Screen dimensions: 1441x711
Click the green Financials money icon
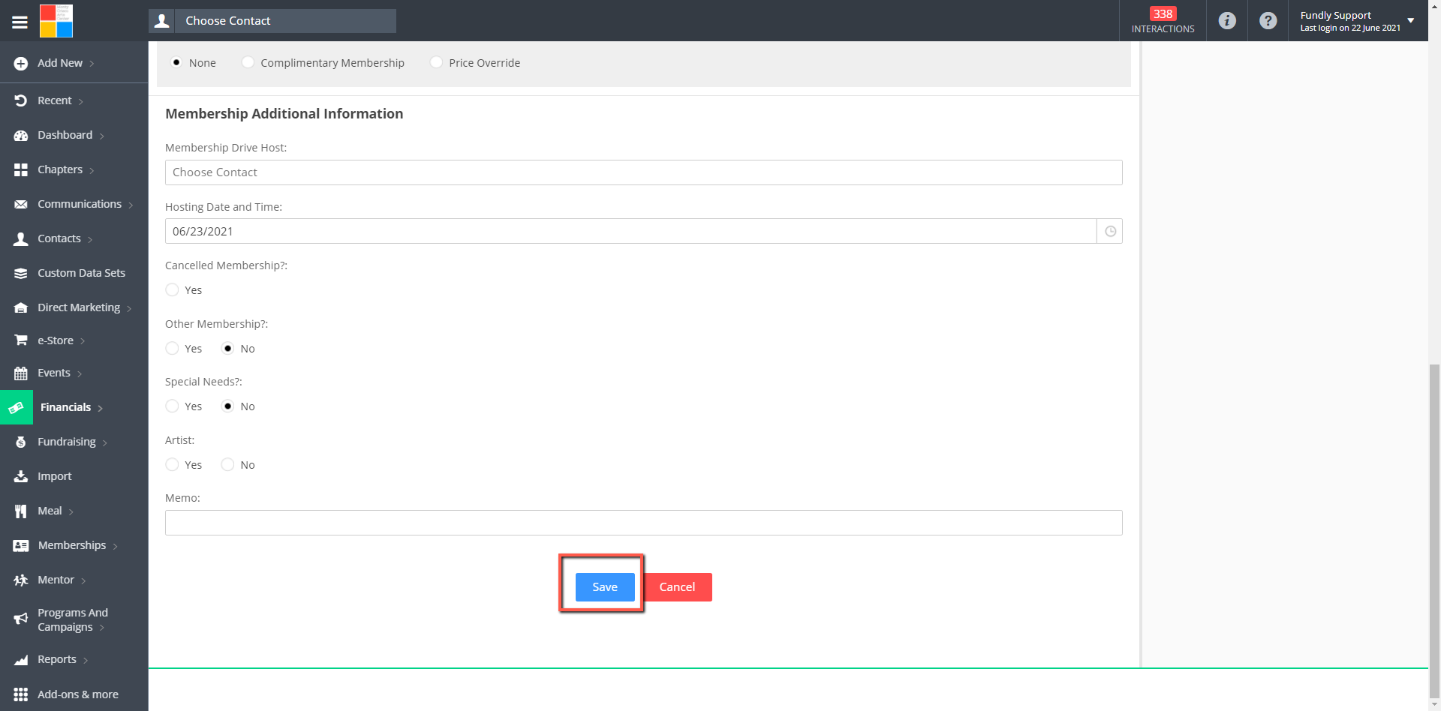click(x=17, y=408)
